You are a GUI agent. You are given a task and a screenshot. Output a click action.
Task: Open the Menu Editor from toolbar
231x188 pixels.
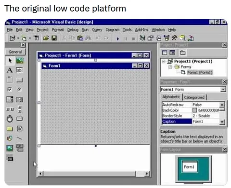click(x=37, y=38)
